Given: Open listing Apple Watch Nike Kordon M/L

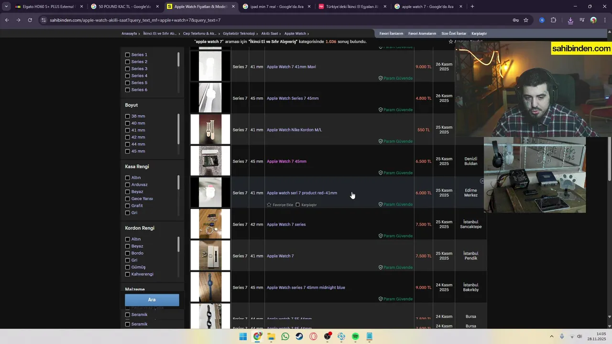Looking at the screenshot, I should coord(294,130).
